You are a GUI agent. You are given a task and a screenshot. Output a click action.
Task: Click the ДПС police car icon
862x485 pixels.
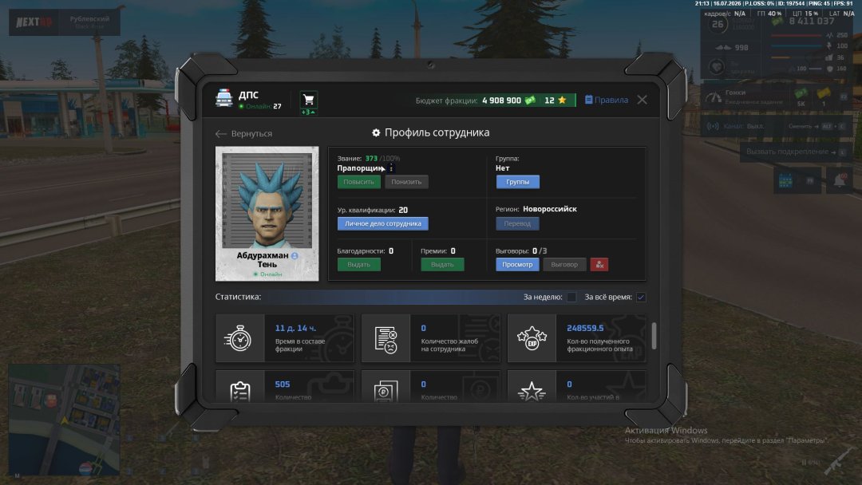click(x=223, y=98)
